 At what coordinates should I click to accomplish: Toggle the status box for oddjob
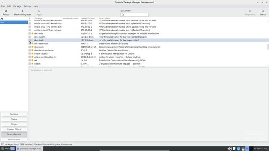(29, 64)
